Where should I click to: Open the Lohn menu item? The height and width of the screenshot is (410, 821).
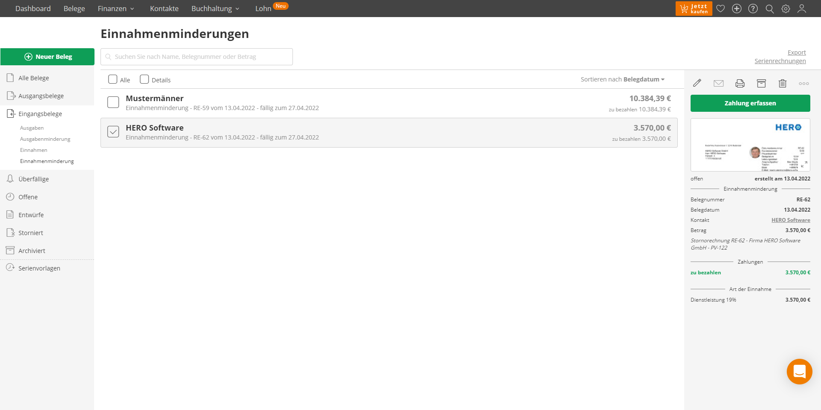(263, 9)
